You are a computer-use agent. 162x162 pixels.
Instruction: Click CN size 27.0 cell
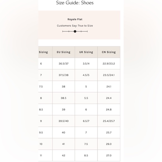click(x=109, y=156)
